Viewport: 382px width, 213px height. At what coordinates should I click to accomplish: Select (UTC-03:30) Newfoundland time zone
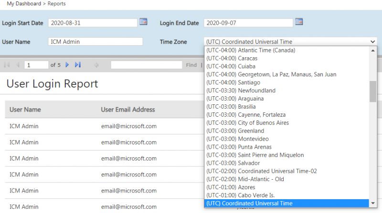click(241, 91)
